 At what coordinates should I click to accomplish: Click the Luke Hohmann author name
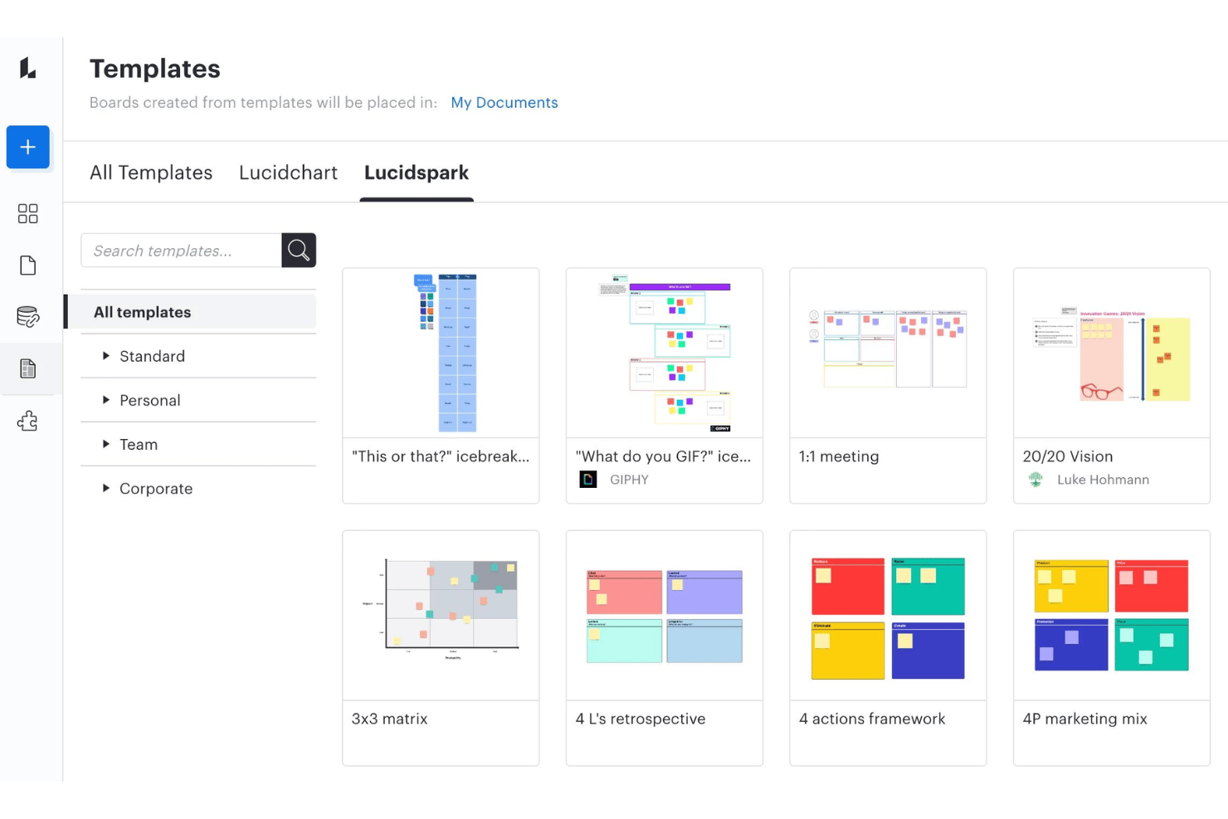coord(1103,480)
